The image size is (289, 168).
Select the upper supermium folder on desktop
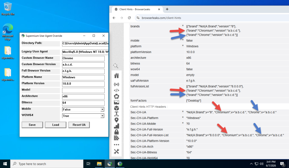click(x=8, y=52)
